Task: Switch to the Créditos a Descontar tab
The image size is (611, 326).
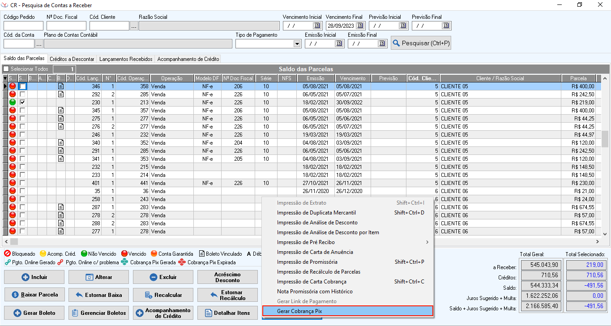Action: click(x=72, y=59)
